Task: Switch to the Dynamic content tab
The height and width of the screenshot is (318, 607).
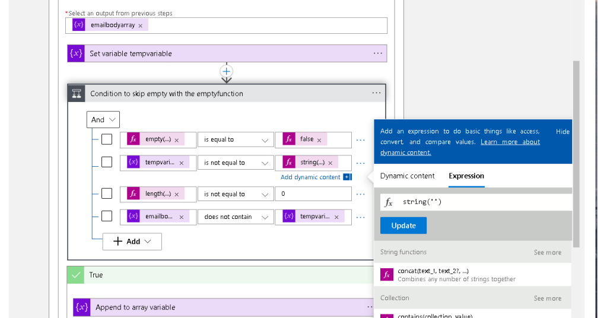Action: [x=407, y=176]
